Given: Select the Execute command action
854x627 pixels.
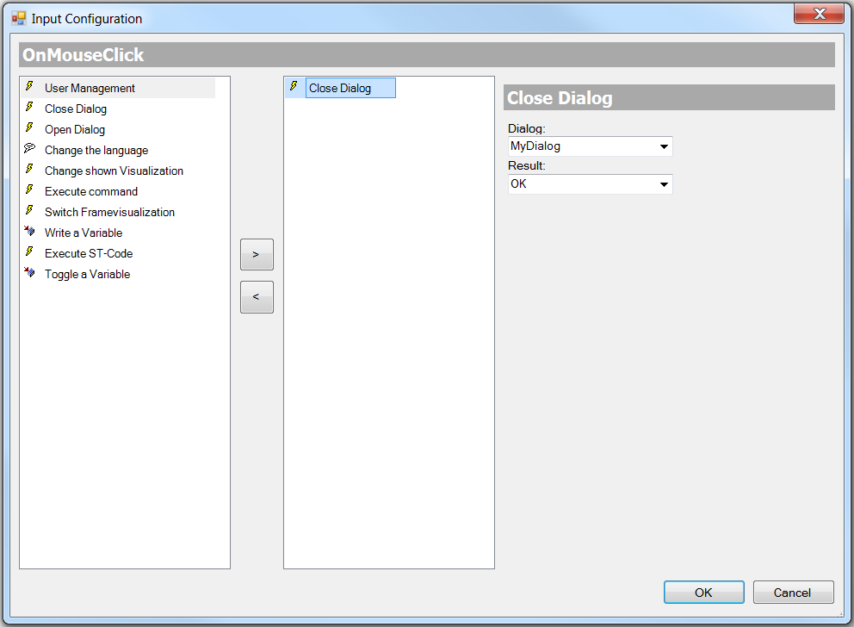Looking at the screenshot, I should (91, 192).
